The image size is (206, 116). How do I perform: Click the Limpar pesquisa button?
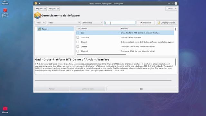coord(166,23)
